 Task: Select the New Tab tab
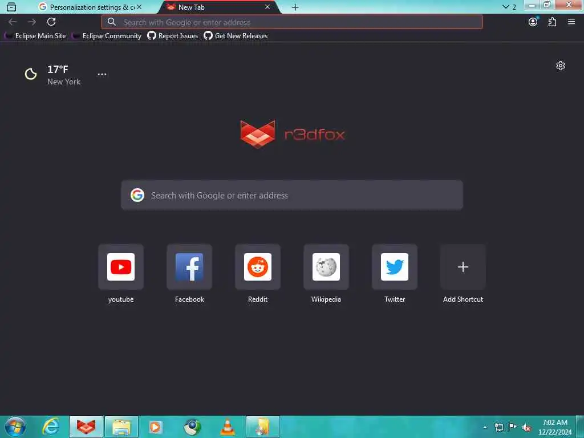click(219, 7)
